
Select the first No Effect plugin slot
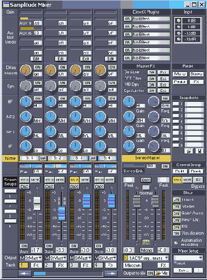click(151, 18)
